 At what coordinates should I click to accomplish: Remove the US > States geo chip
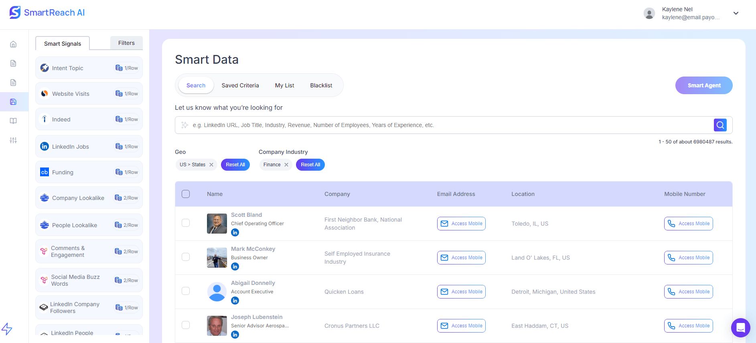point(211,165)
